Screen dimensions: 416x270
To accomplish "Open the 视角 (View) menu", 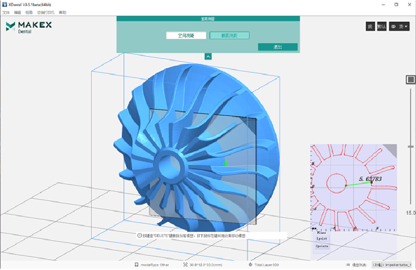I will click(x=29, y=12).
